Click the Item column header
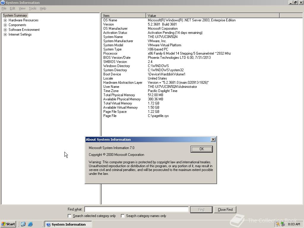304x228 pixels. coord(124,15)
